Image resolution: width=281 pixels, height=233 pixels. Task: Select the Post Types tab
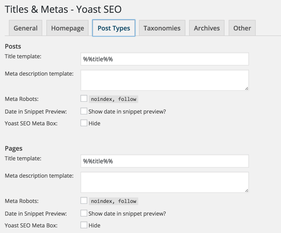coord(114,28)
